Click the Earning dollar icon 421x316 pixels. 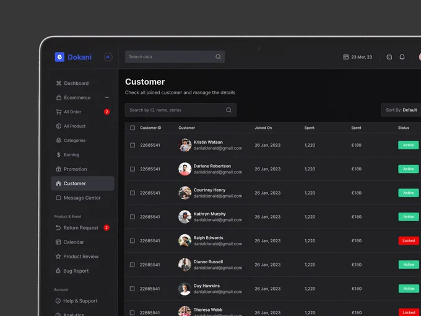pyautogui.click(x=59, y=155)
